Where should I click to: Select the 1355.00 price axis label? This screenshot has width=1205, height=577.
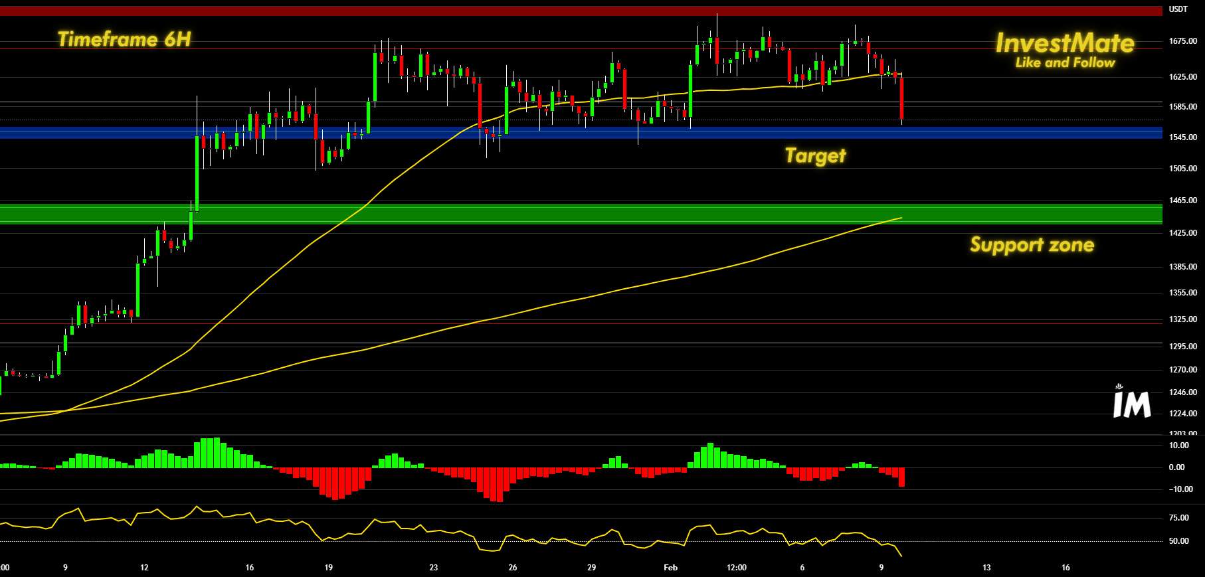pyautogui.click(x=1183, y=293)
